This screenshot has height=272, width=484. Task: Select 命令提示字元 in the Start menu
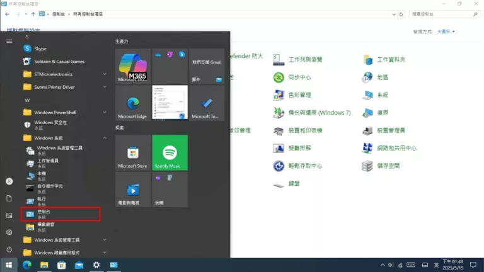point(50,188)
